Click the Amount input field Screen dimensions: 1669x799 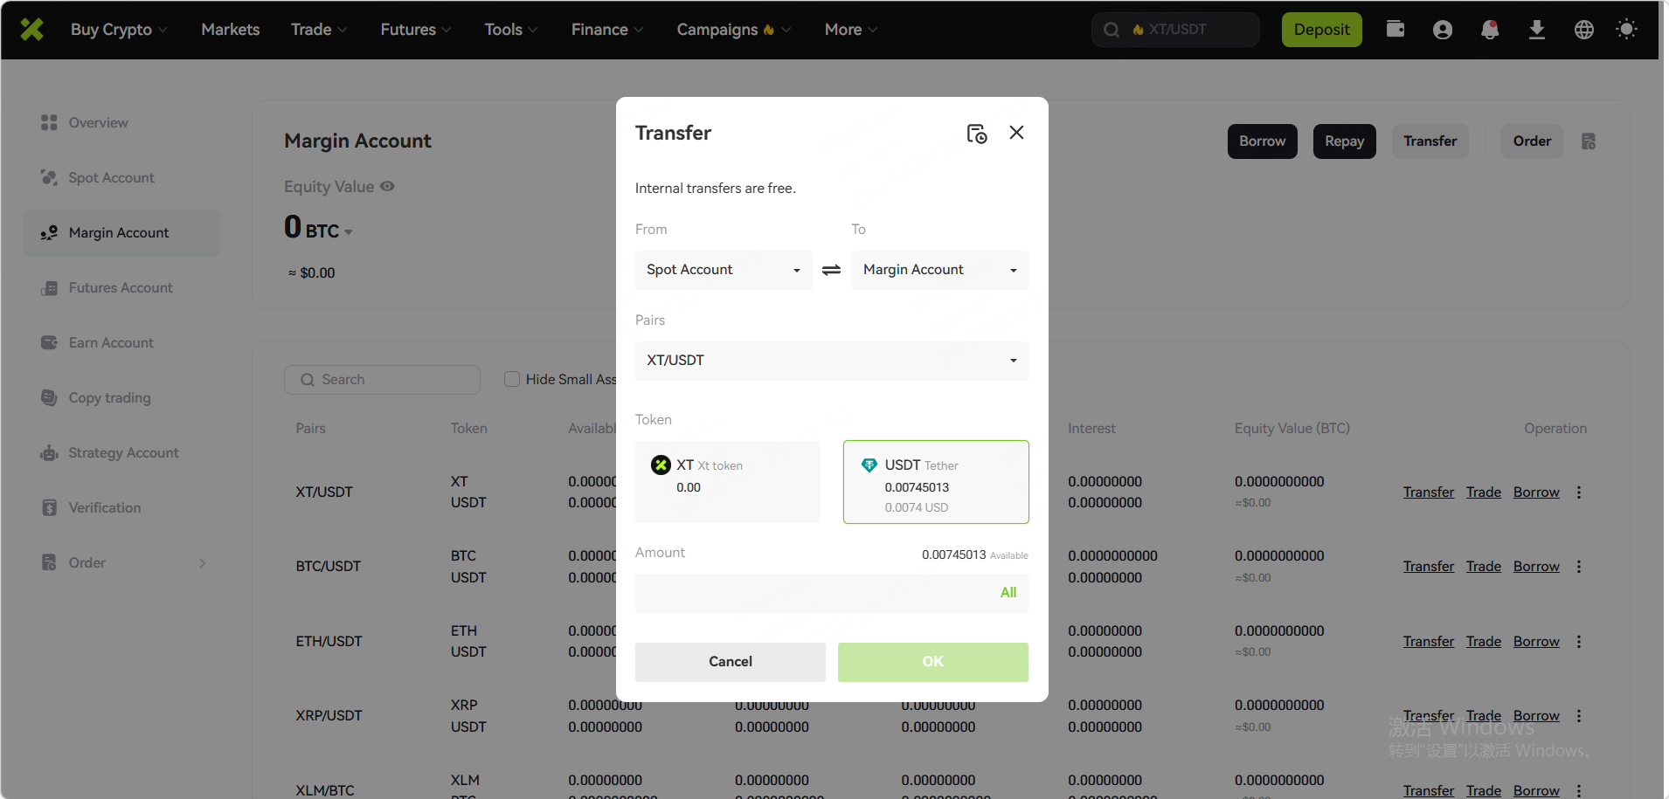pos(813,593)
